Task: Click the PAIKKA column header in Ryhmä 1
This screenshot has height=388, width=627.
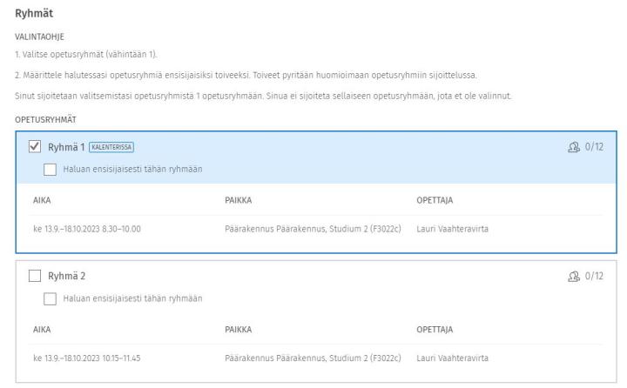Action: coord(238,199)
